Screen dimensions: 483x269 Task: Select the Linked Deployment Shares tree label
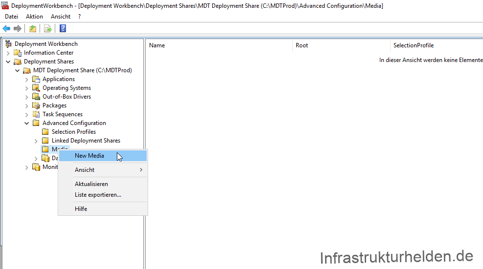[x=86, y=141]
